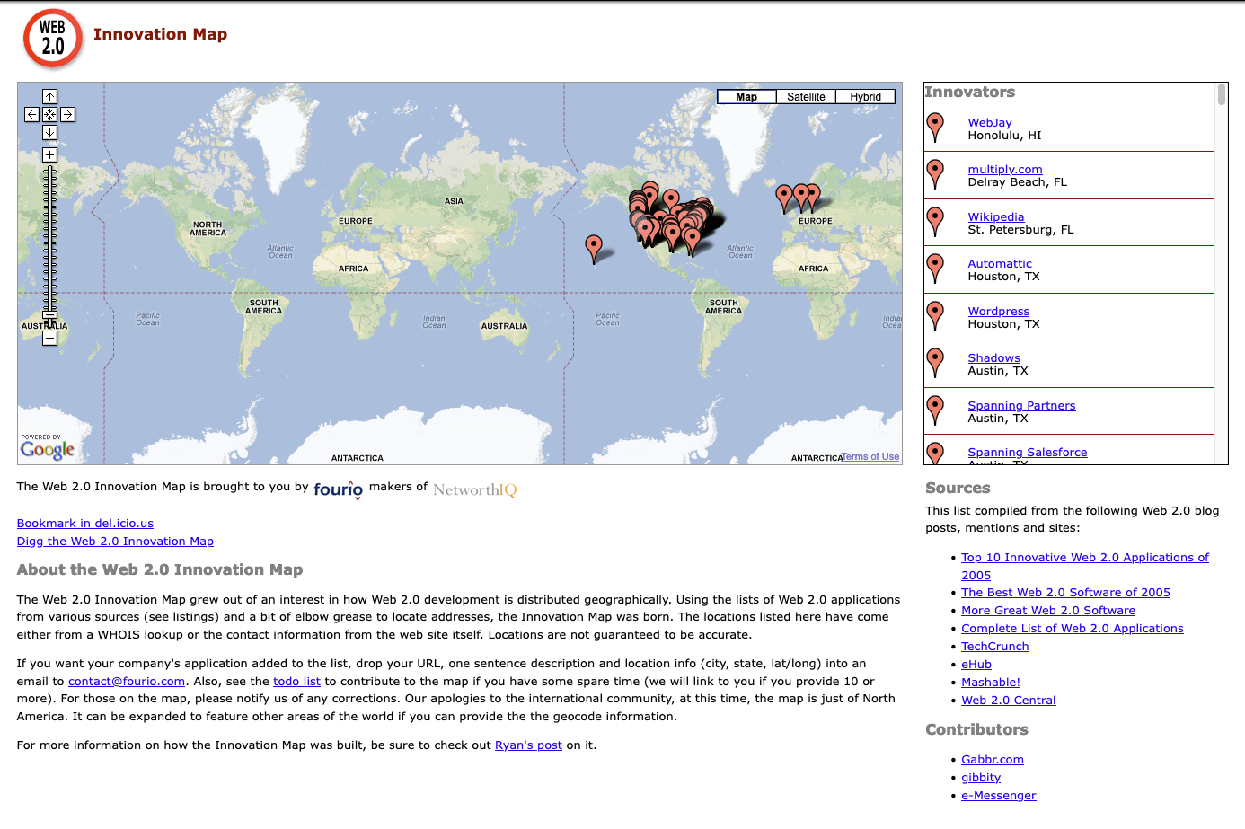
Task: Open The Best Web 2.0 Software of 2005
Action: click(1065, 593)
